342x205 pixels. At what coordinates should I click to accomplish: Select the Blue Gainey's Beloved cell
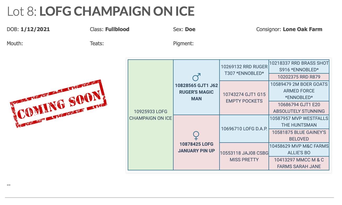[299, 135]
